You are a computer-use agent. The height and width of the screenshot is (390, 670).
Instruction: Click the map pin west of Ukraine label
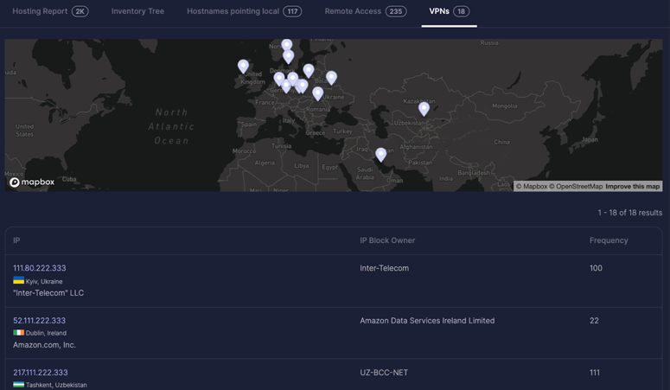317,93
